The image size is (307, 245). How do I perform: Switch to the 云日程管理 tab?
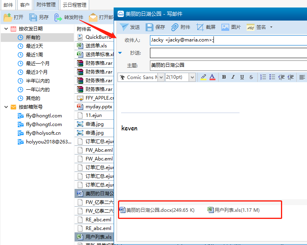74,5
